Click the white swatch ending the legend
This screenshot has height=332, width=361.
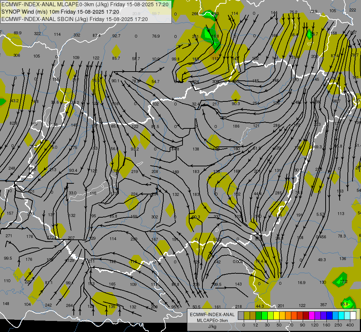coord(353,315)
